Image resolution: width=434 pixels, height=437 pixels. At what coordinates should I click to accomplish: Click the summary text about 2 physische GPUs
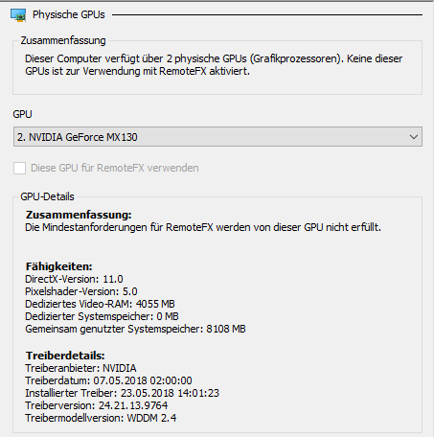[214, 65]
